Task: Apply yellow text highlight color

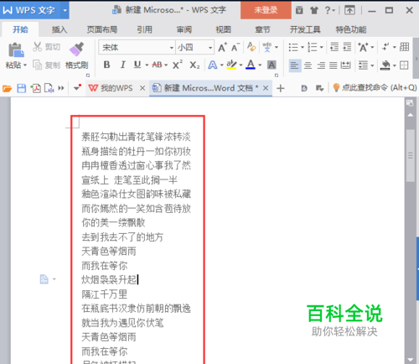Action: tap(231, 65)
